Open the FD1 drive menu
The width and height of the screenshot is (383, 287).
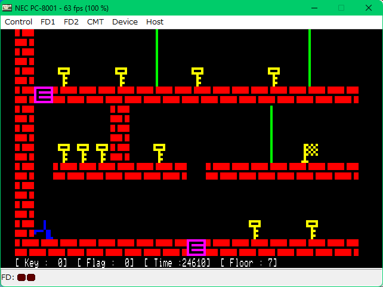[x=48, y=21]
